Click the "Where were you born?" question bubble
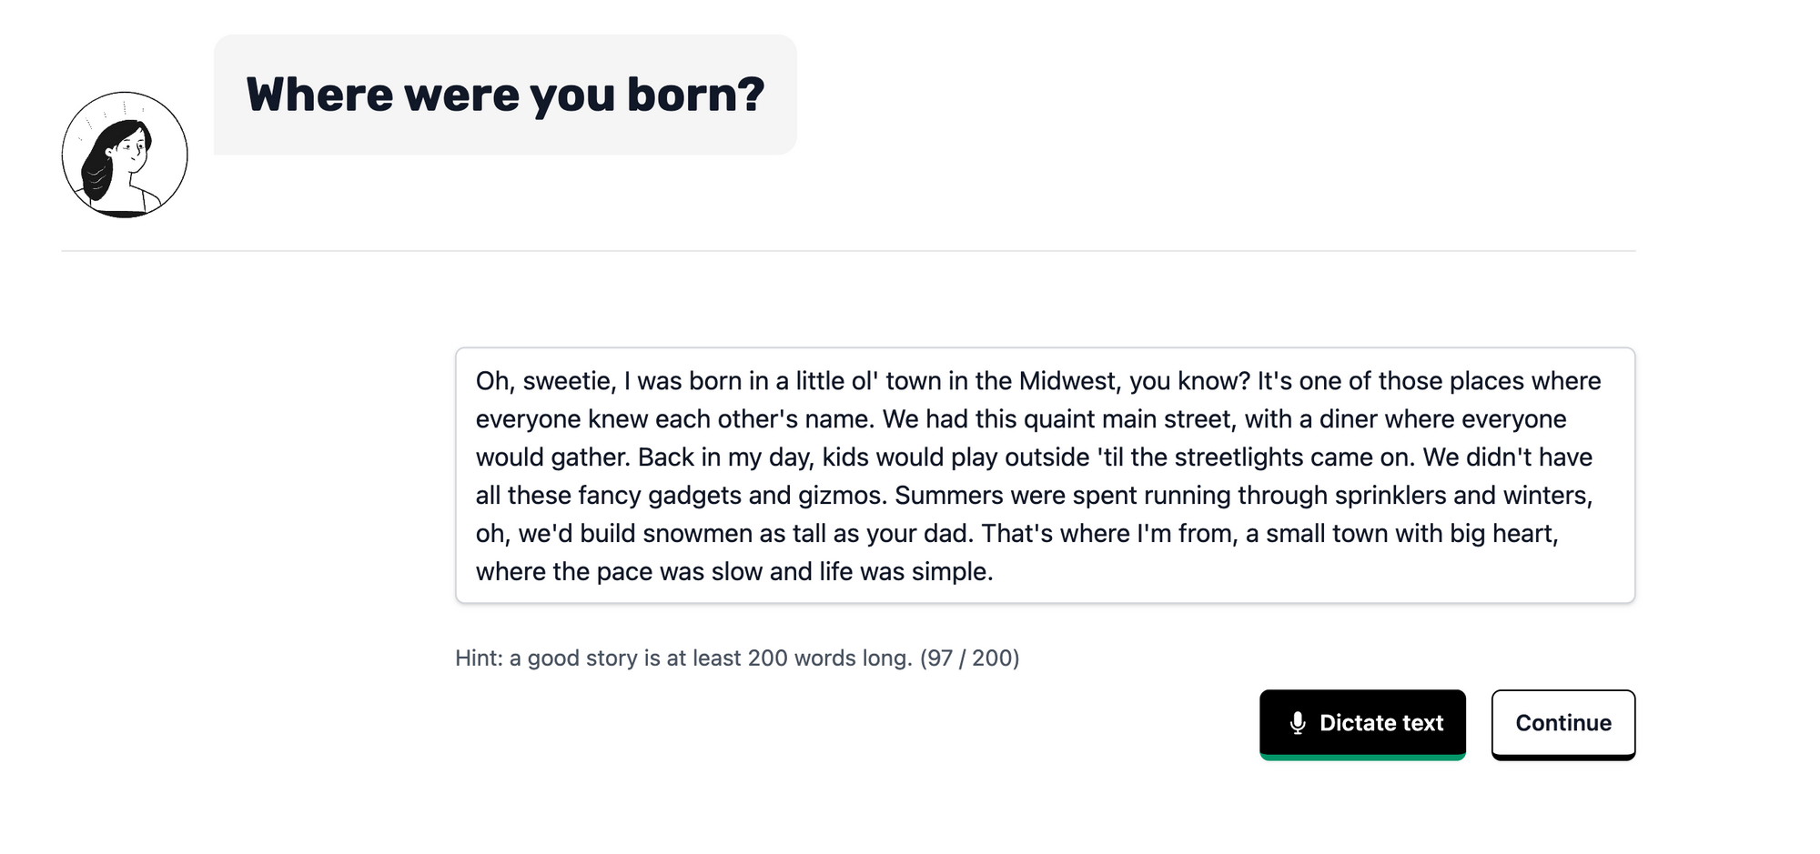 [x=505, y=95]
